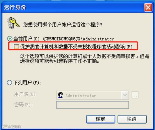Click the CR5MOIKCM9QU6JX\Administrator account text
This screenshot has height=130, width=155.
(78, 39)
